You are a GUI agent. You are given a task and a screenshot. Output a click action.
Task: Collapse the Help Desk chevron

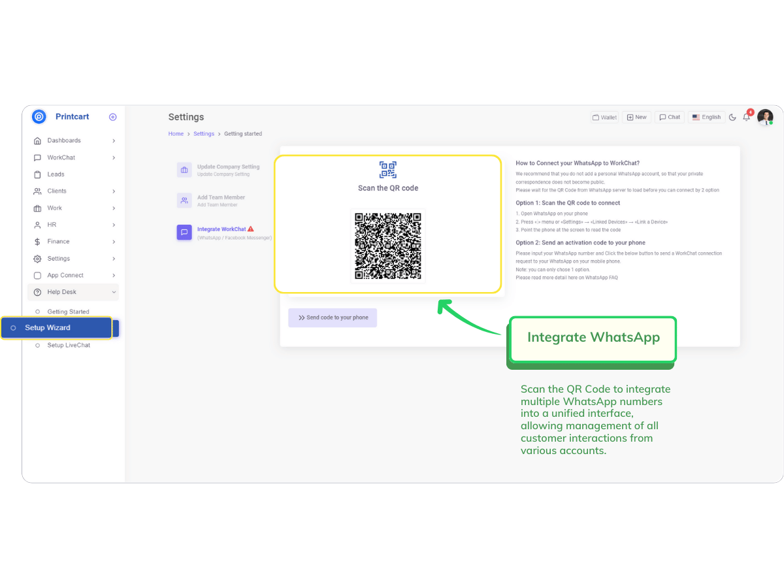click(x=114, y=292)
